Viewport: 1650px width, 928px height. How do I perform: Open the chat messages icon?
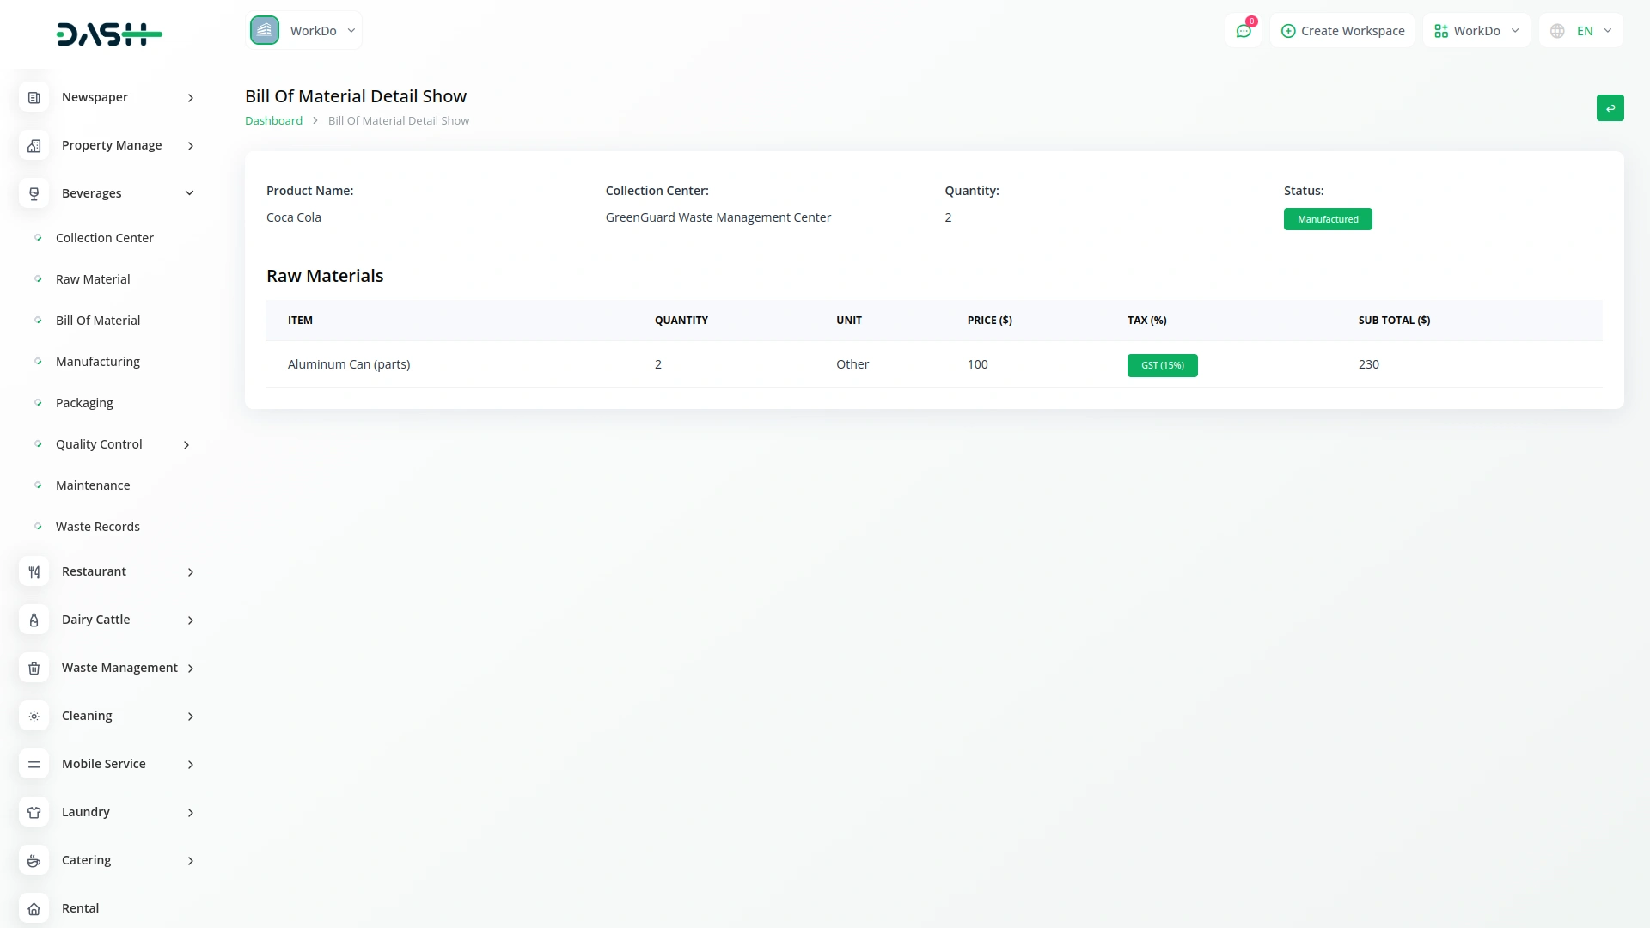(1244, 31)
